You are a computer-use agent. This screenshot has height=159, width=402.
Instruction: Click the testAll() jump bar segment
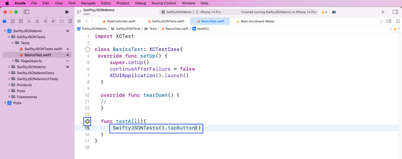click(201, 29)
